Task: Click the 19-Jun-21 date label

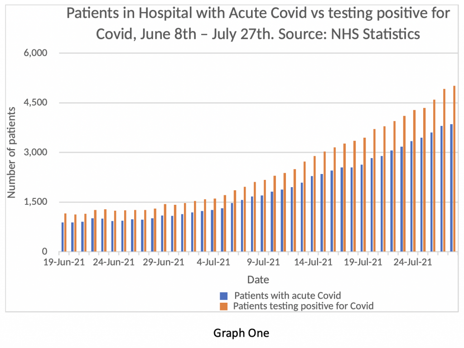Action: tap(64, 262)
